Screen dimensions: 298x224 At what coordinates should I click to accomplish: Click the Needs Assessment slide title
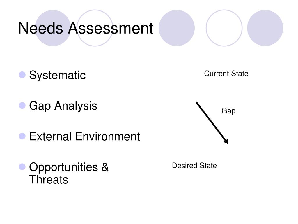click(x=86, y=28)
